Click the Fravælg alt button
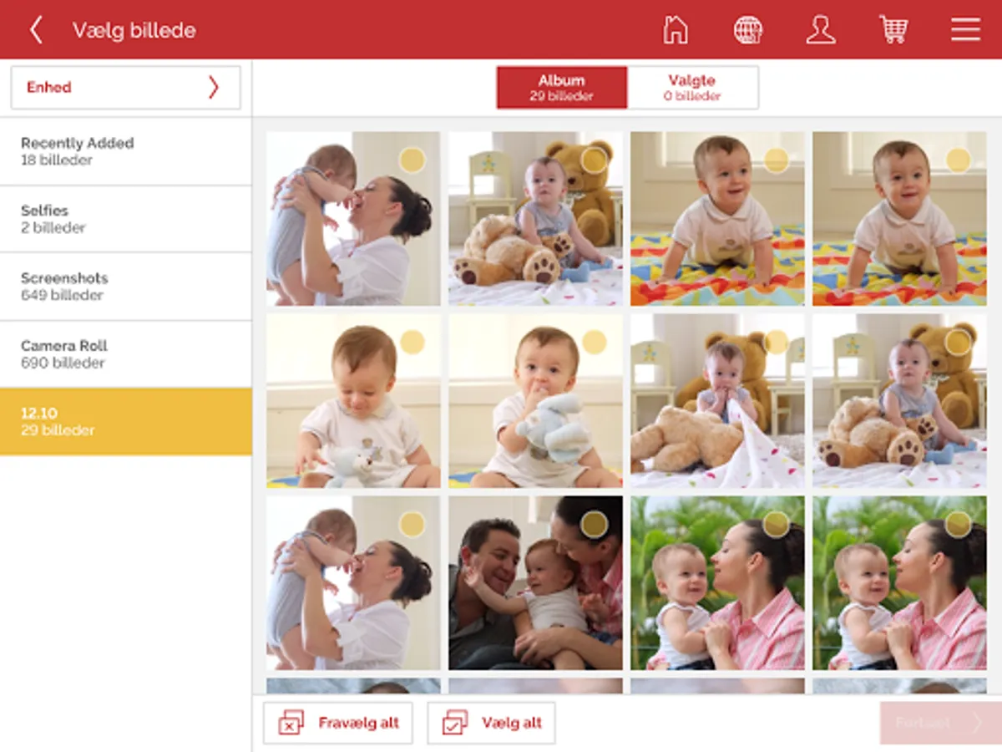This screenshot has height=752, width=1002. coord(337,723)
